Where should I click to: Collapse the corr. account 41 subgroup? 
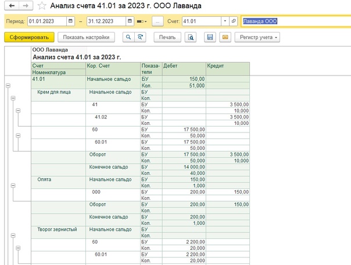click(18, 110)
